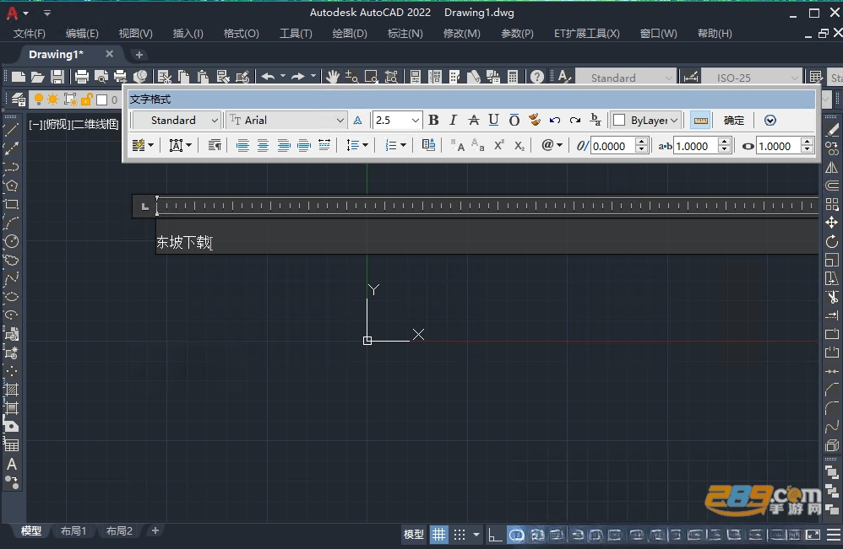Image resolution: width=843 pixels, height=549 pixels.
Task: Select the Mirror tool in the modify toolbar
Action: pos(832,168)
